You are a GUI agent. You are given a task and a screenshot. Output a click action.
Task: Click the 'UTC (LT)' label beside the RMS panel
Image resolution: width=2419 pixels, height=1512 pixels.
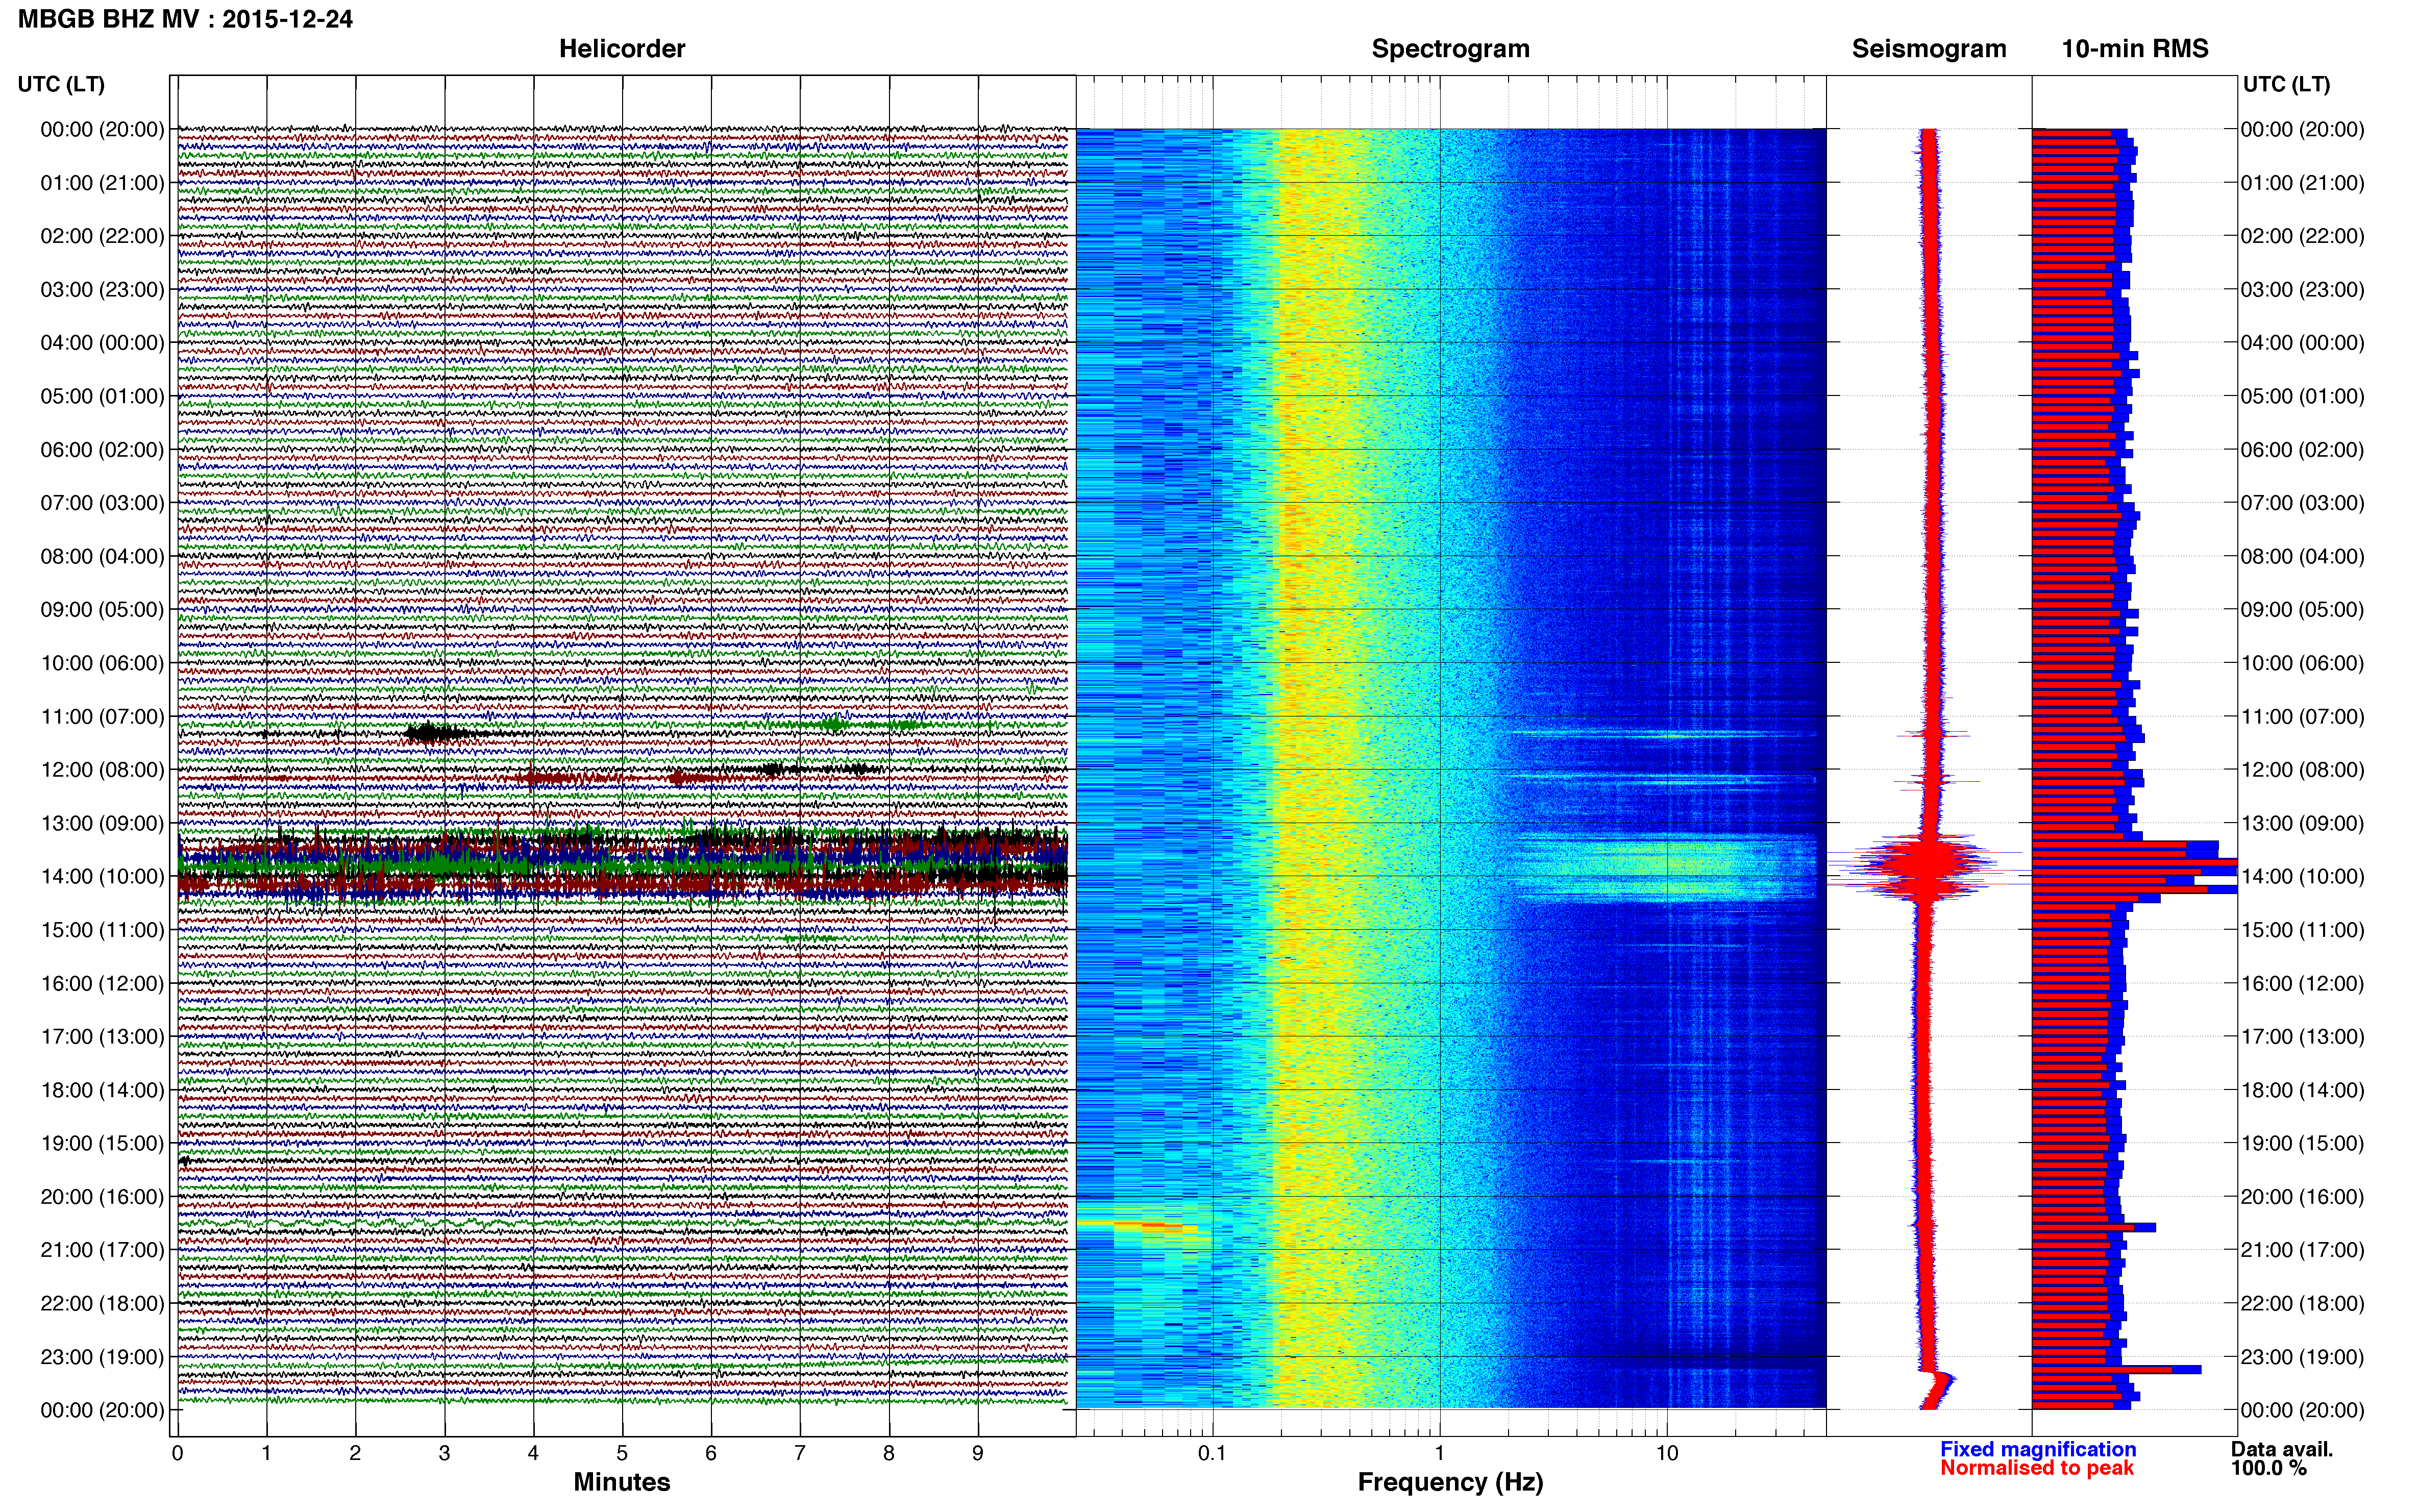tap(2286, 84)
